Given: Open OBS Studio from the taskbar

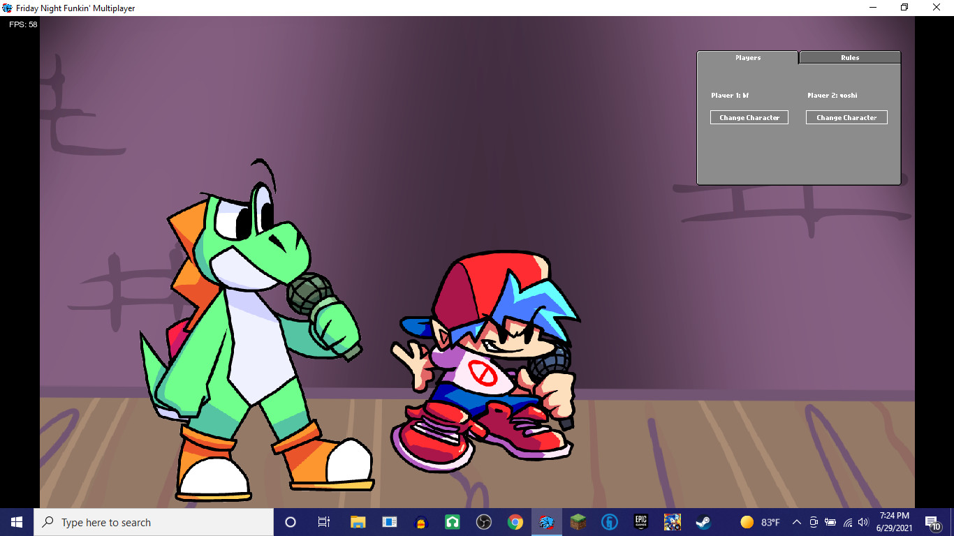Looking at the screenshot, I should click(484, 521).
